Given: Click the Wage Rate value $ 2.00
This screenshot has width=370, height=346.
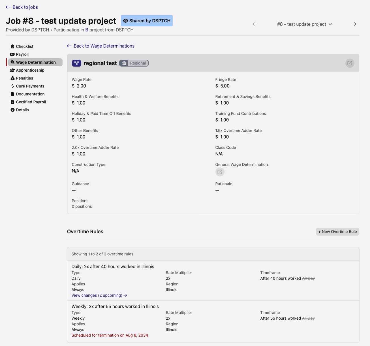Looking at the screenshot, I should click(x=79, y=86).
